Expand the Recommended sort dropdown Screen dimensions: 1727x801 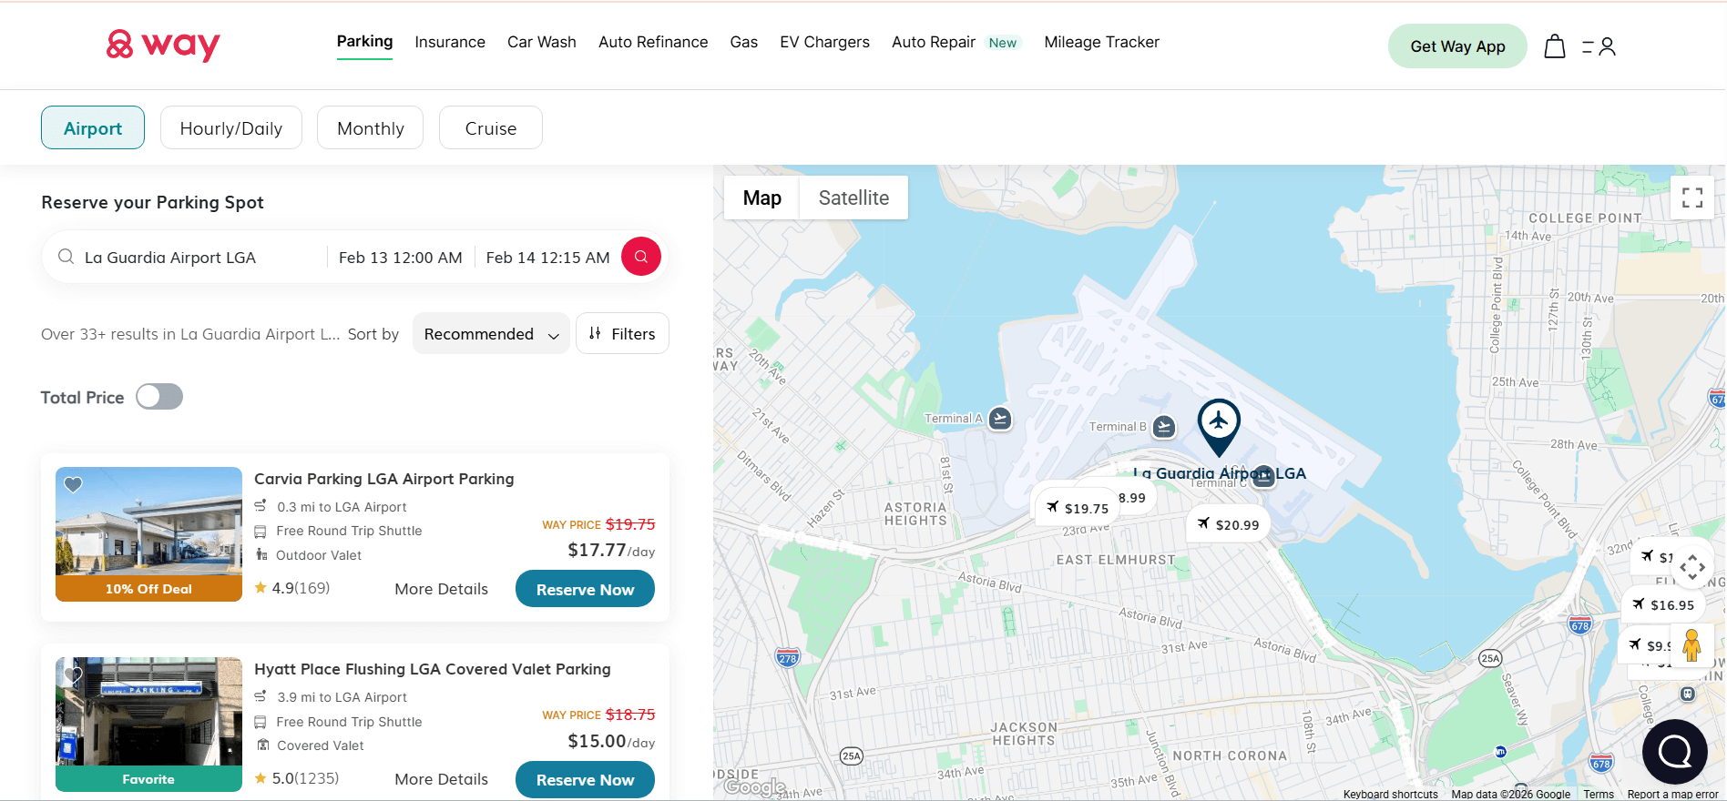(491, 334)
